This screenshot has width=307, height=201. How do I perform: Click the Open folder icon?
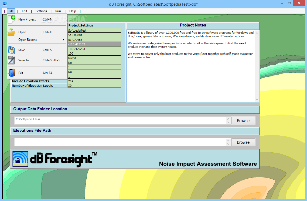(x=11, y=32)
